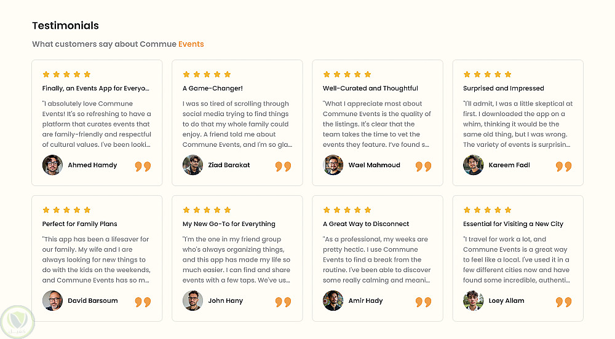Select 'Well-Curated and Thoughtful' review heading
The height and width of the screenshot is (339, 615).
370,88
